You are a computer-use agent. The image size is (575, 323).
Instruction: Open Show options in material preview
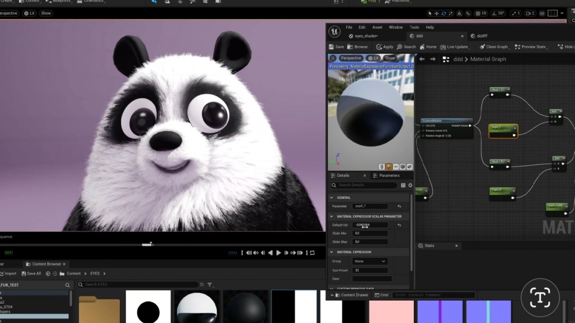coord(390,58)
